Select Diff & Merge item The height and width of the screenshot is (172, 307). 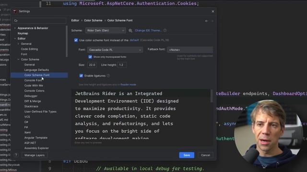pos(33,101)
